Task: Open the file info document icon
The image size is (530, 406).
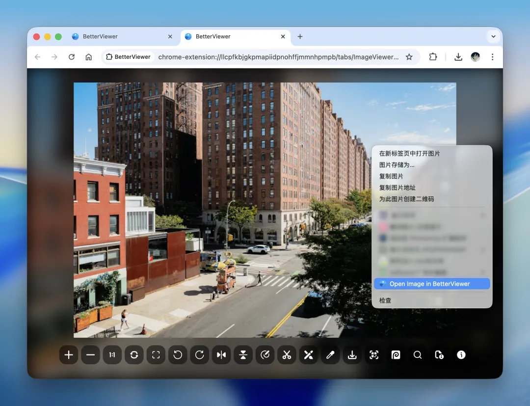Action: pyautogui.click(x=439, y=354)
